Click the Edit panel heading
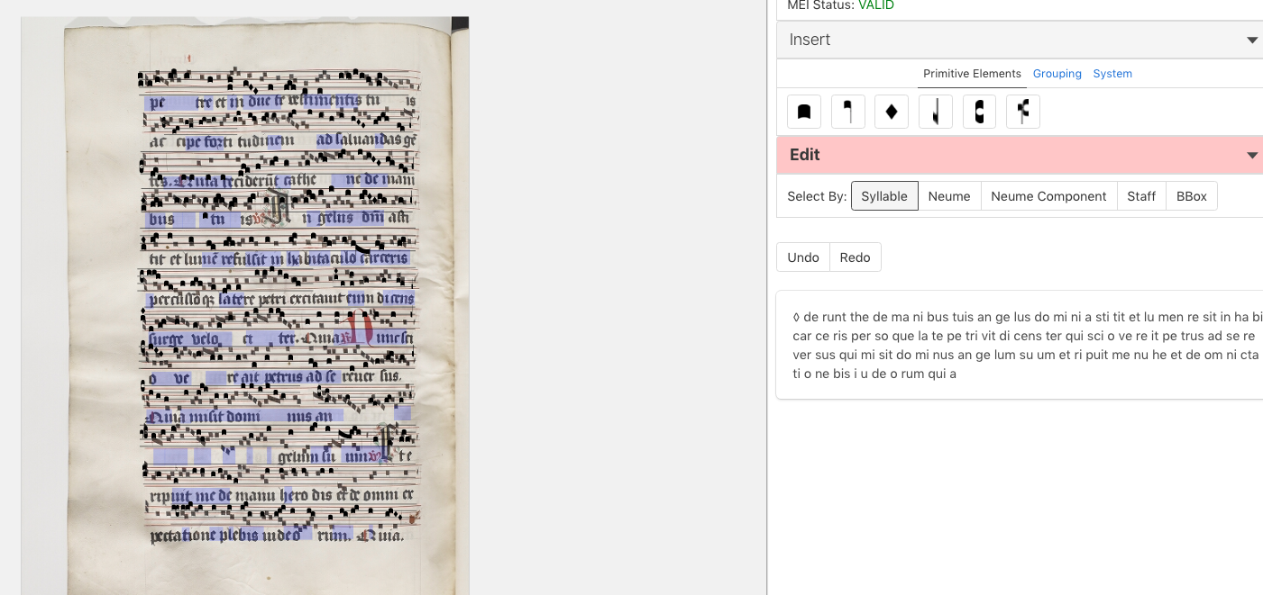 point(804,155)
